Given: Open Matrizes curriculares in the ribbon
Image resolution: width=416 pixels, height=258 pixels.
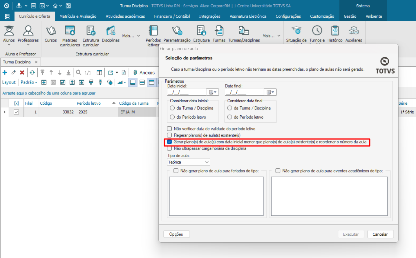Looking at the screenshot, I should point(70,36).
